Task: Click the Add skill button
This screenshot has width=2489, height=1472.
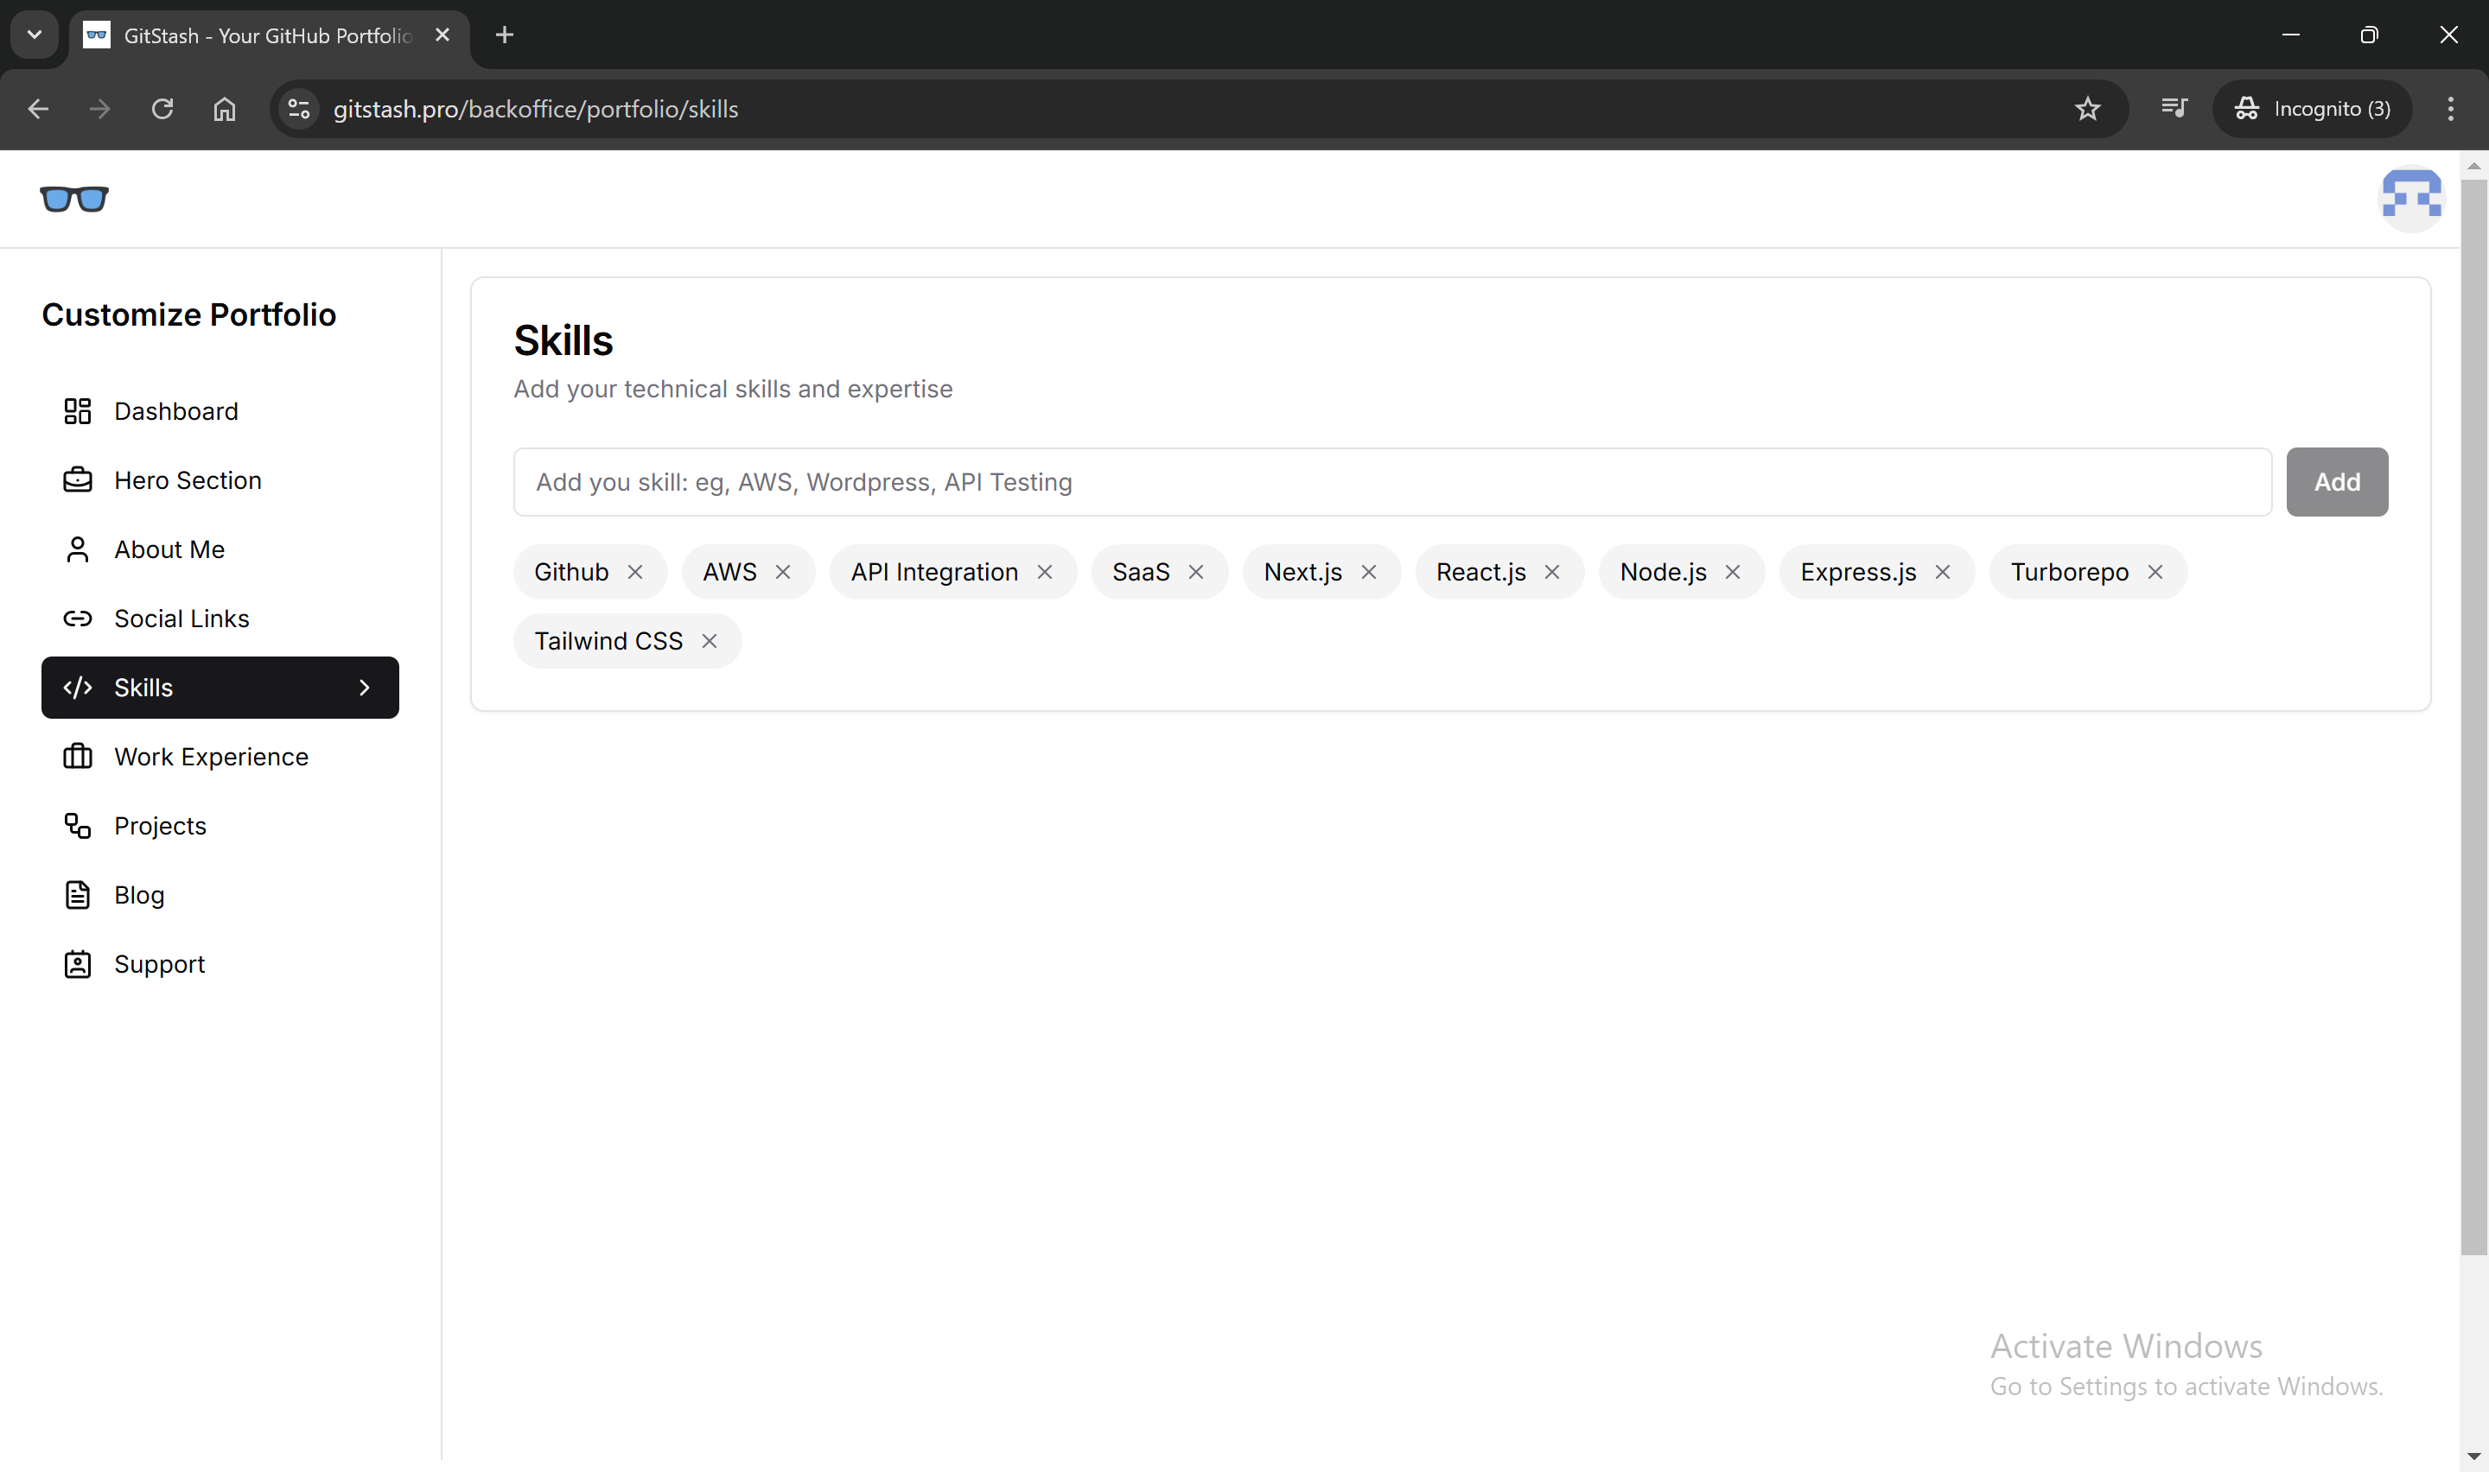Action: 2336,481
